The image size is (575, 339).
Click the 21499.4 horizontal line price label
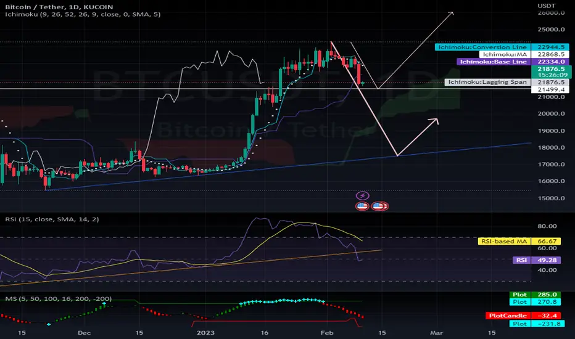pyautogui.click(x=550, y=89)
